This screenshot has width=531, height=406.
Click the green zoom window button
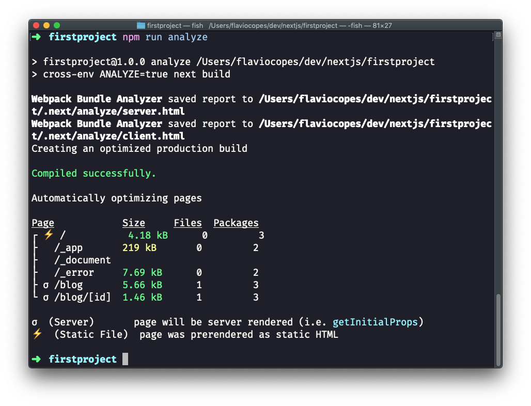pyautogui.click(x=57, y=25)
